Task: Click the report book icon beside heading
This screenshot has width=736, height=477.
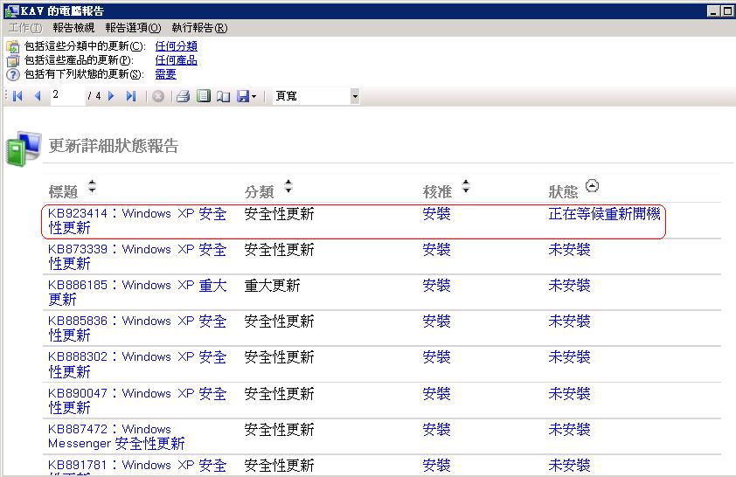Action: click(x=23, y=149)
